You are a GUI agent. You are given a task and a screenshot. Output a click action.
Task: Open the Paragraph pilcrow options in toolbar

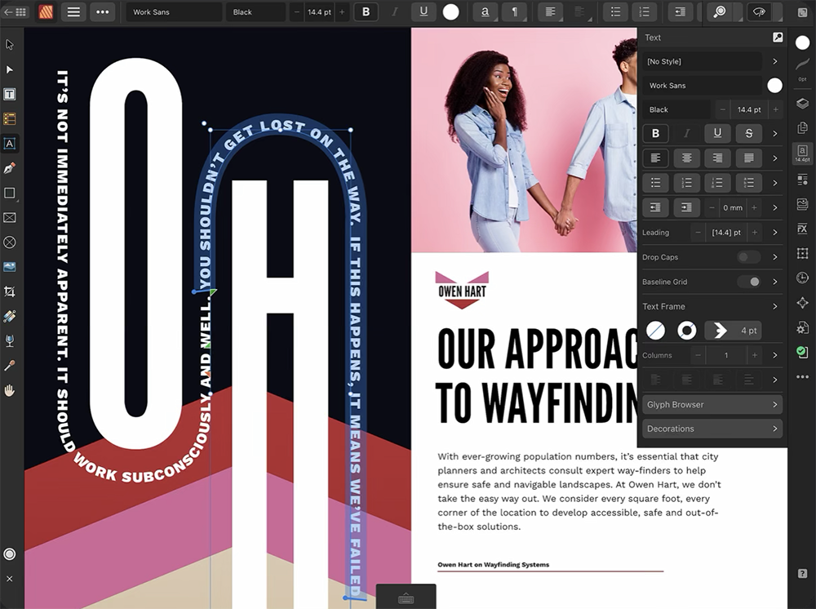[515, 12]
